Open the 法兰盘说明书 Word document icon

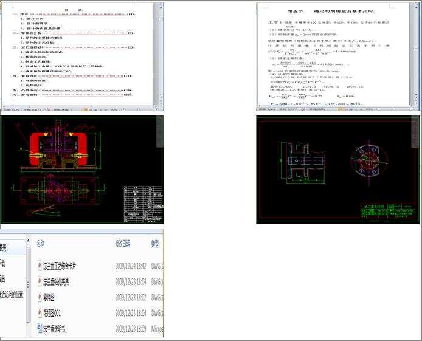[40, 328]
